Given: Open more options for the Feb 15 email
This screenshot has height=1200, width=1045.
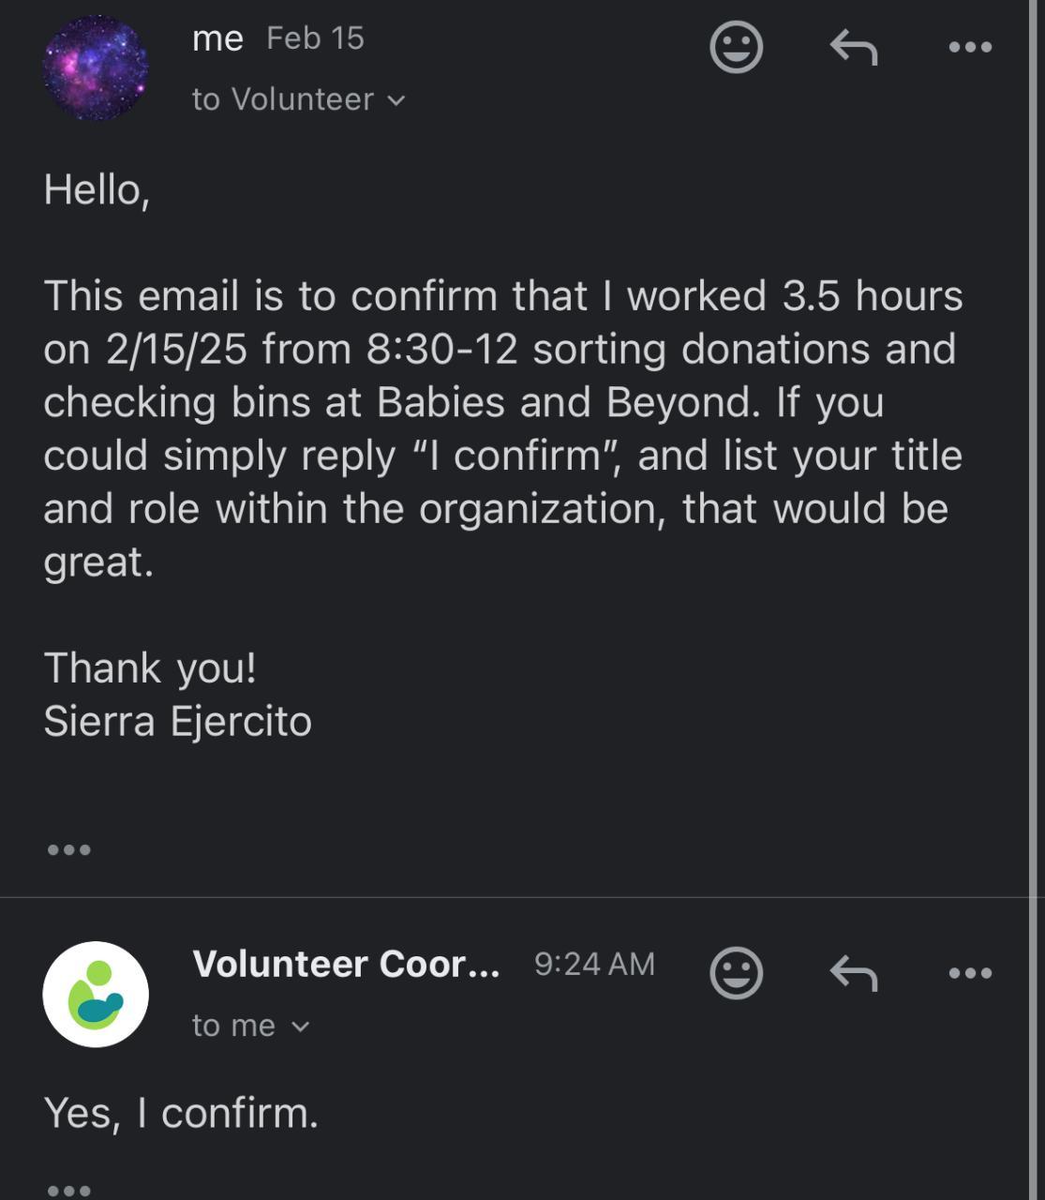Looking at the screenshot, I should 970,47.
